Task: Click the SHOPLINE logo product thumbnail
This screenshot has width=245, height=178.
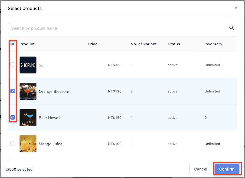Action: point(28,65)
